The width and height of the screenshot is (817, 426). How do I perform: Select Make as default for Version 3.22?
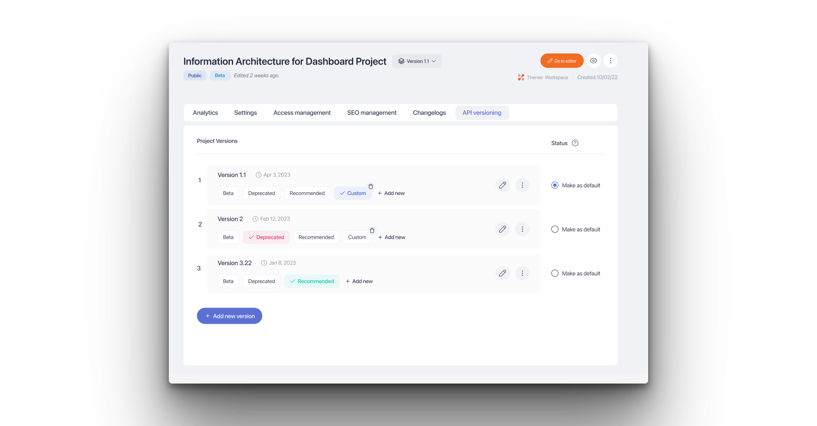pyautogui.click(x=555, y=273)
